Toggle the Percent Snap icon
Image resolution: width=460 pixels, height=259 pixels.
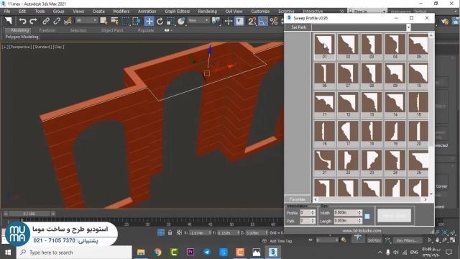tap(274, 21)
